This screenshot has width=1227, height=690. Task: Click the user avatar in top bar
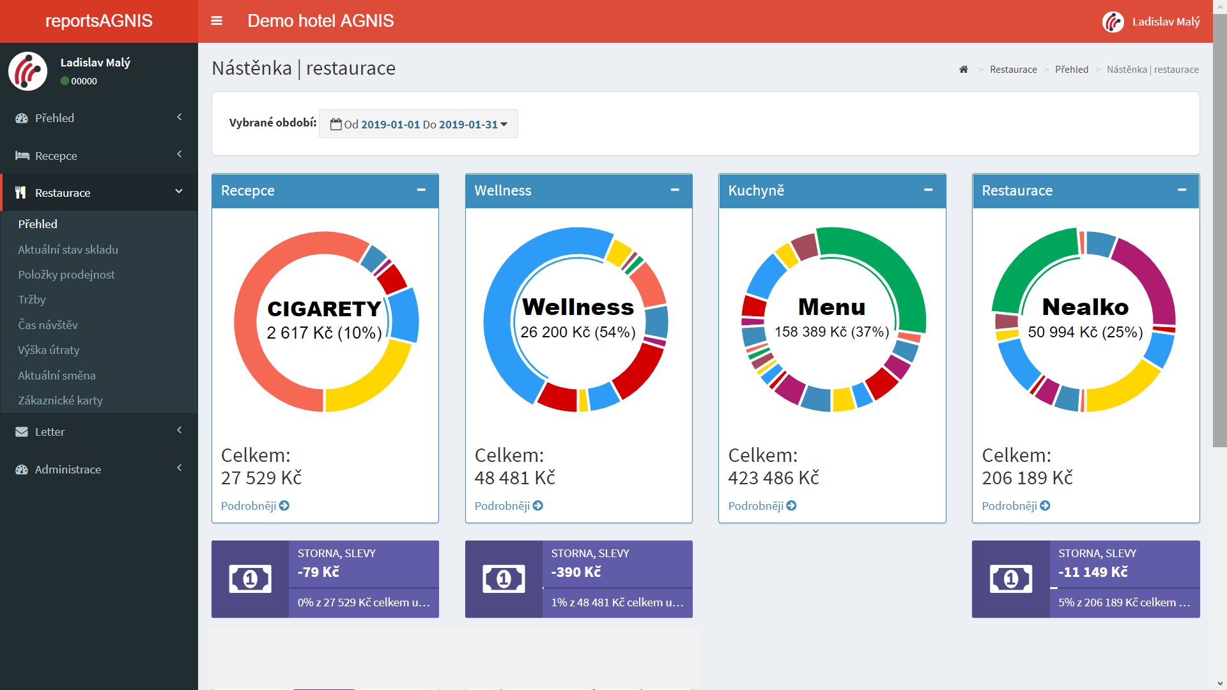pyautogui.click(x=1113, y=22)
